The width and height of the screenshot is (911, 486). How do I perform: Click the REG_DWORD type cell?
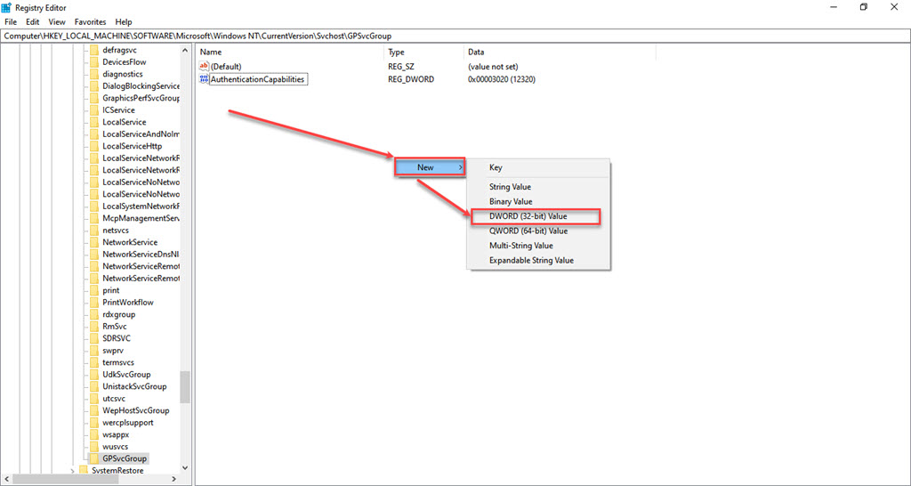pyautogui.click(x=411, y=79)
